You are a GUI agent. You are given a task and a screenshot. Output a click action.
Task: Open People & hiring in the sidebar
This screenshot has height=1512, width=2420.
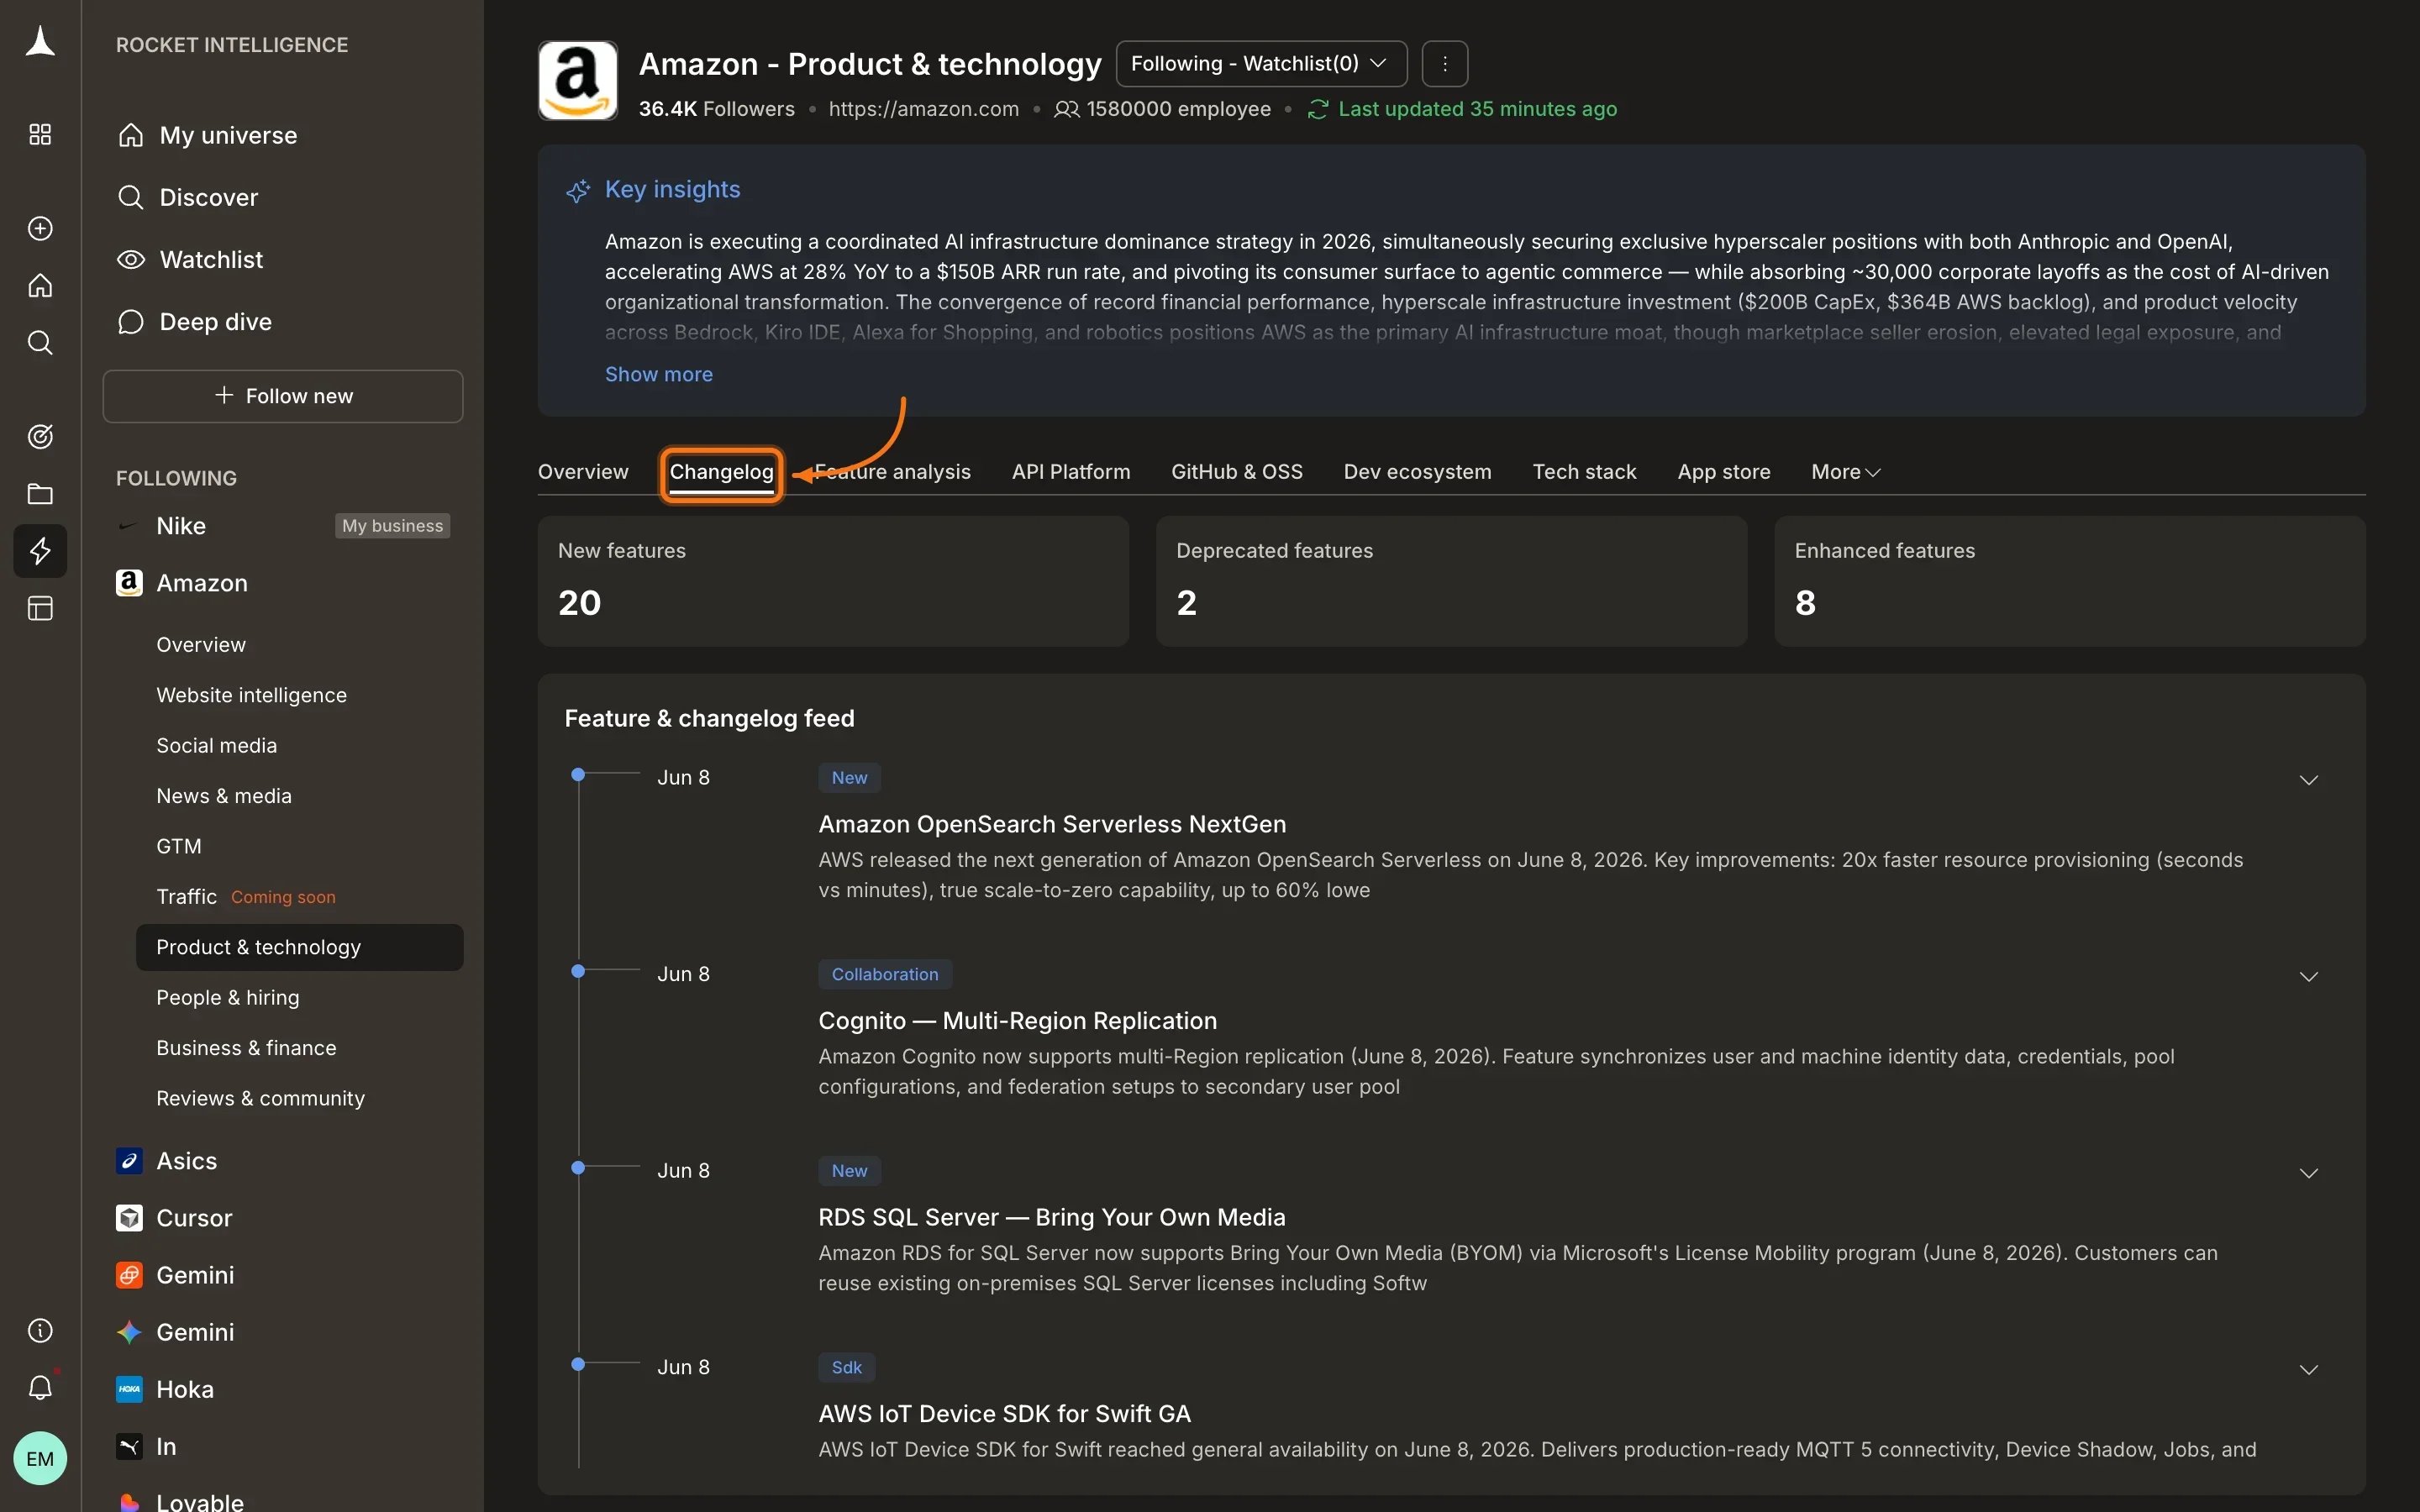click(227, 997)
